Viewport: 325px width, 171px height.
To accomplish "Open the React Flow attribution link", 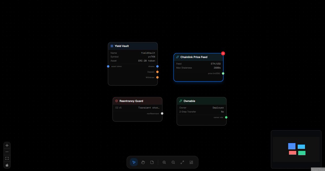I will tap(318, 170).
